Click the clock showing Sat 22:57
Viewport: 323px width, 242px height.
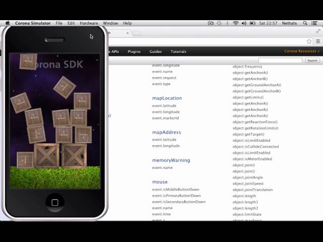[x=268, y=23]
